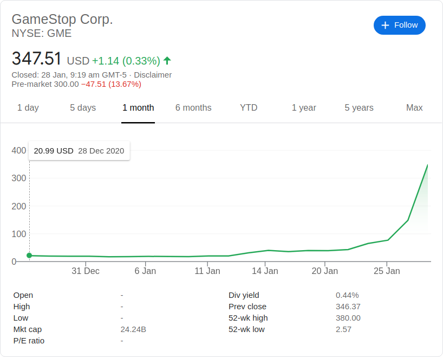
Task: Click the plus icon in Follow button
Action: point(385,25)
